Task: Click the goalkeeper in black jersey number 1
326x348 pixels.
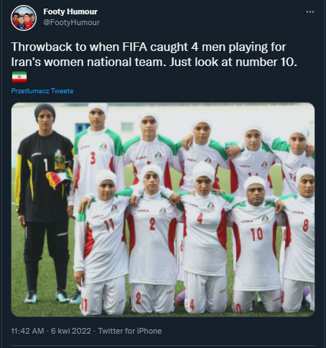Action: coord(45,203)
